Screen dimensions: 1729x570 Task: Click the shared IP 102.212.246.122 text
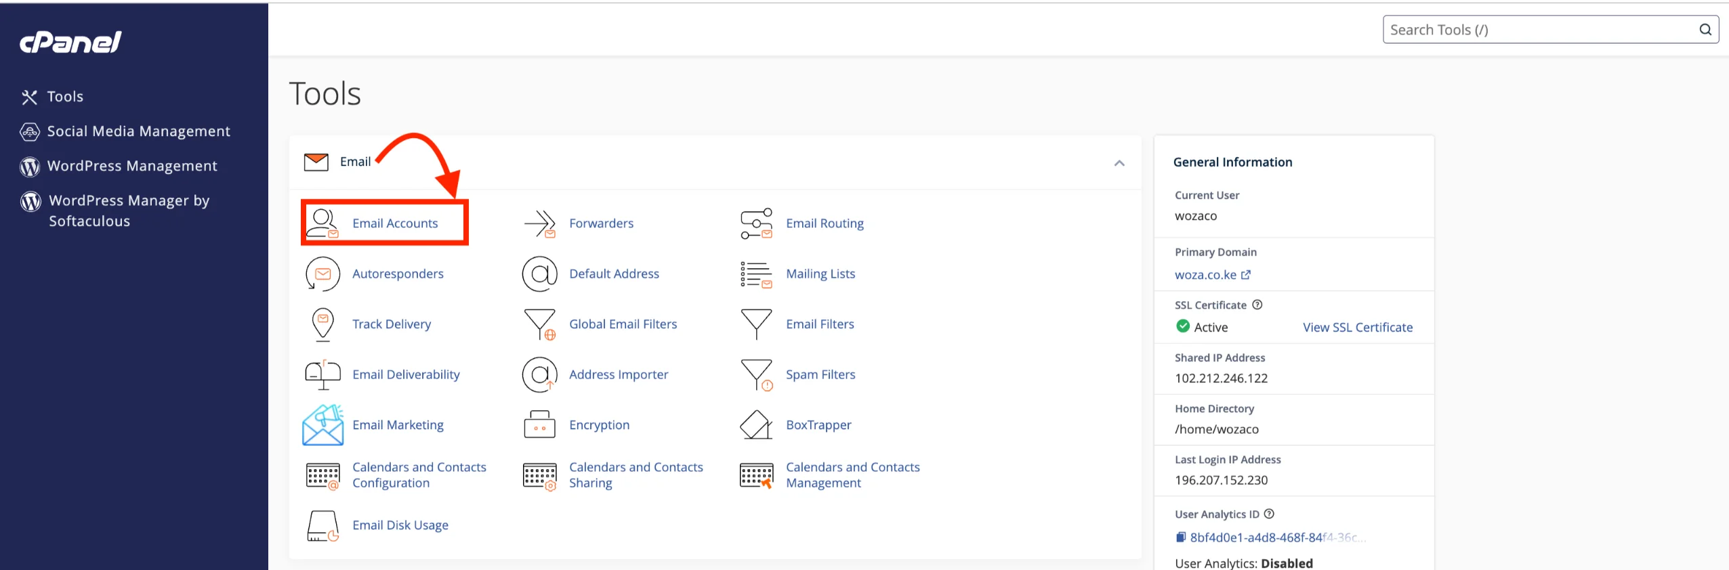click(x=1221, y=378)
